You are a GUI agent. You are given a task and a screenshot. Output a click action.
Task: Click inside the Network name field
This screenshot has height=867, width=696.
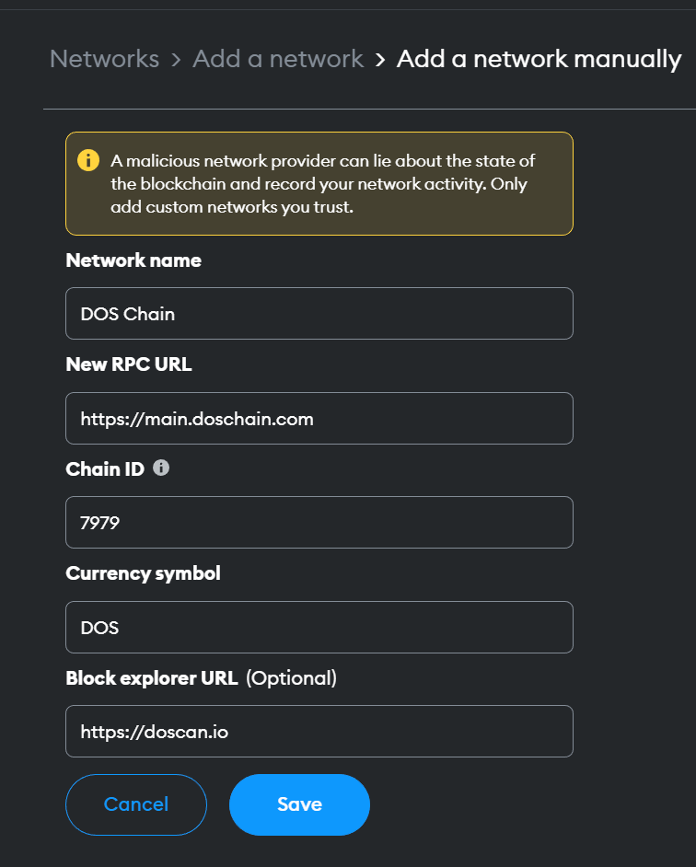point(319,313)
